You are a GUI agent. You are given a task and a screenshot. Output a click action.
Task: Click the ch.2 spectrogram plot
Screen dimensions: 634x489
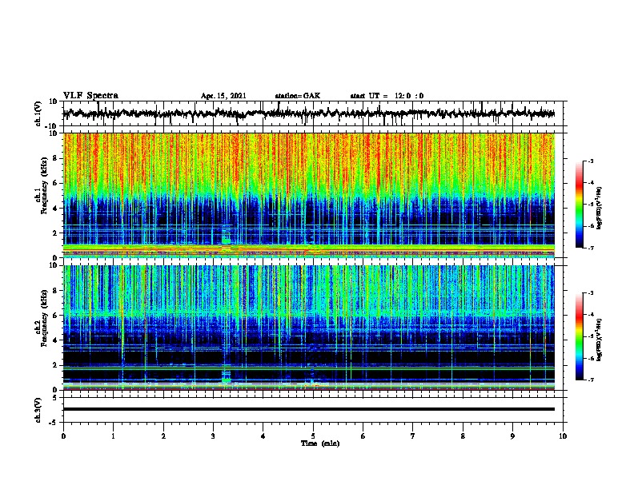308,328
